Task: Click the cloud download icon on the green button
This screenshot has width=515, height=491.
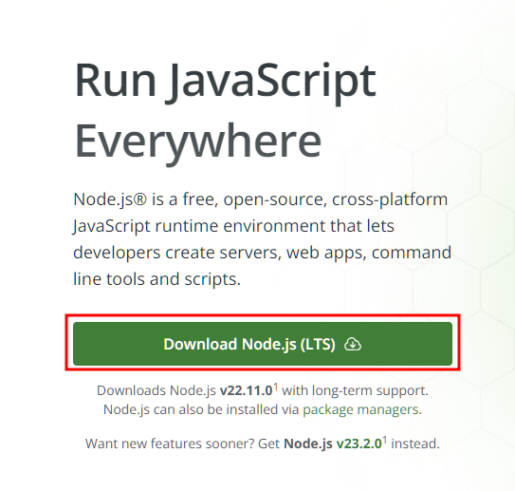Action: point(353,345)
